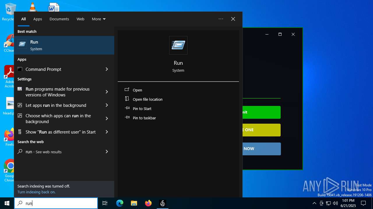This screenshot has height=209, width=373.
Task: Click the Pin to taskbar pin icon
Action: pos(127,118)
